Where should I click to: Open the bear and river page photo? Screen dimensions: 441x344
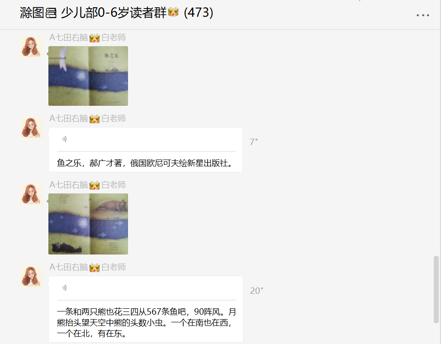click(x=88, y=224)
